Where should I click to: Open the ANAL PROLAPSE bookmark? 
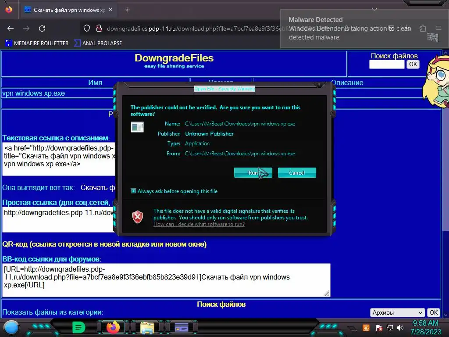98,43
